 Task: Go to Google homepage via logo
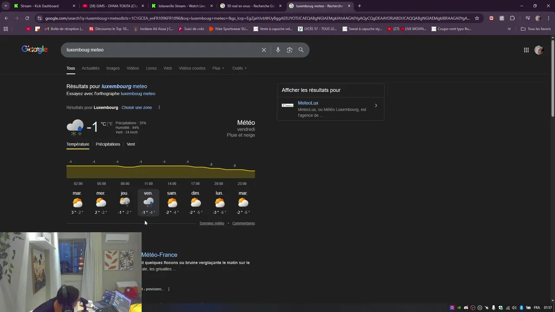click(x=35, y=49)
